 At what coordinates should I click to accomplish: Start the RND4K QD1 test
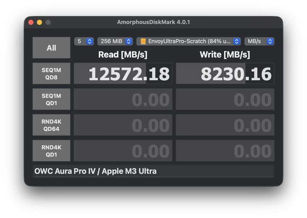point(51,150)
